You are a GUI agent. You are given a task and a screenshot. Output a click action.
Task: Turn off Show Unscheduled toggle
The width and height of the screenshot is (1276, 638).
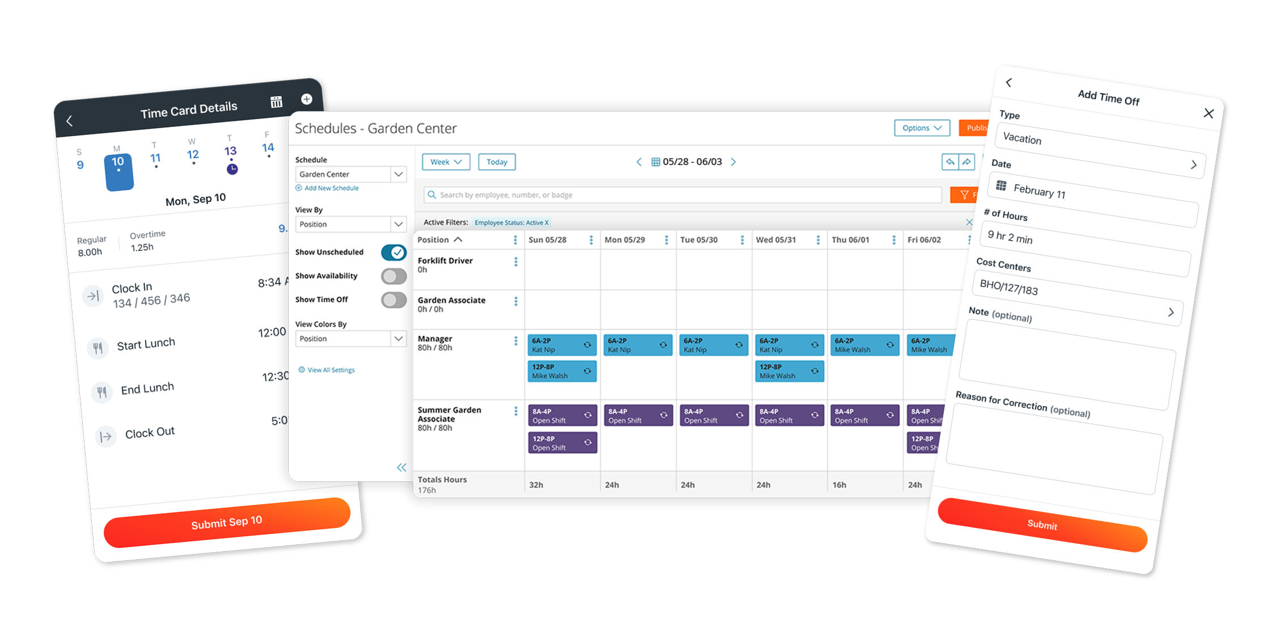tap(393, 252)
